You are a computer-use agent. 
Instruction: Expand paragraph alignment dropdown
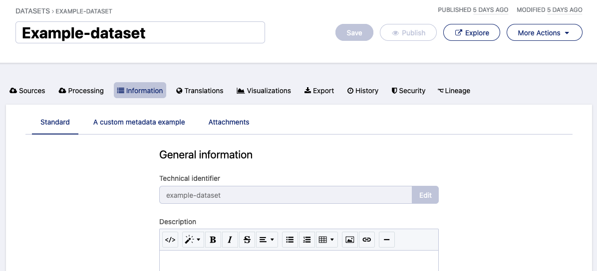pyautogui.click(x=267, y=240)
